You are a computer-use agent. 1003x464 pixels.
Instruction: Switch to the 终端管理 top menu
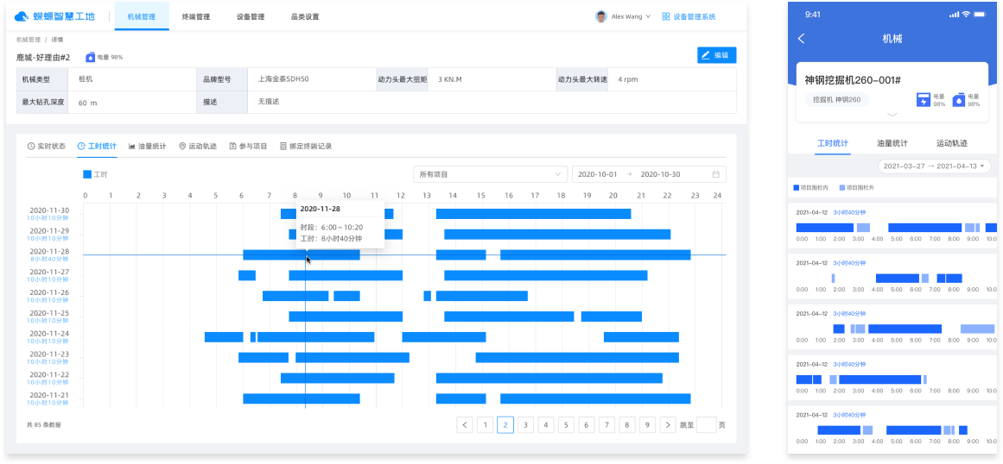pyautogui.click(x=196, y=16)
